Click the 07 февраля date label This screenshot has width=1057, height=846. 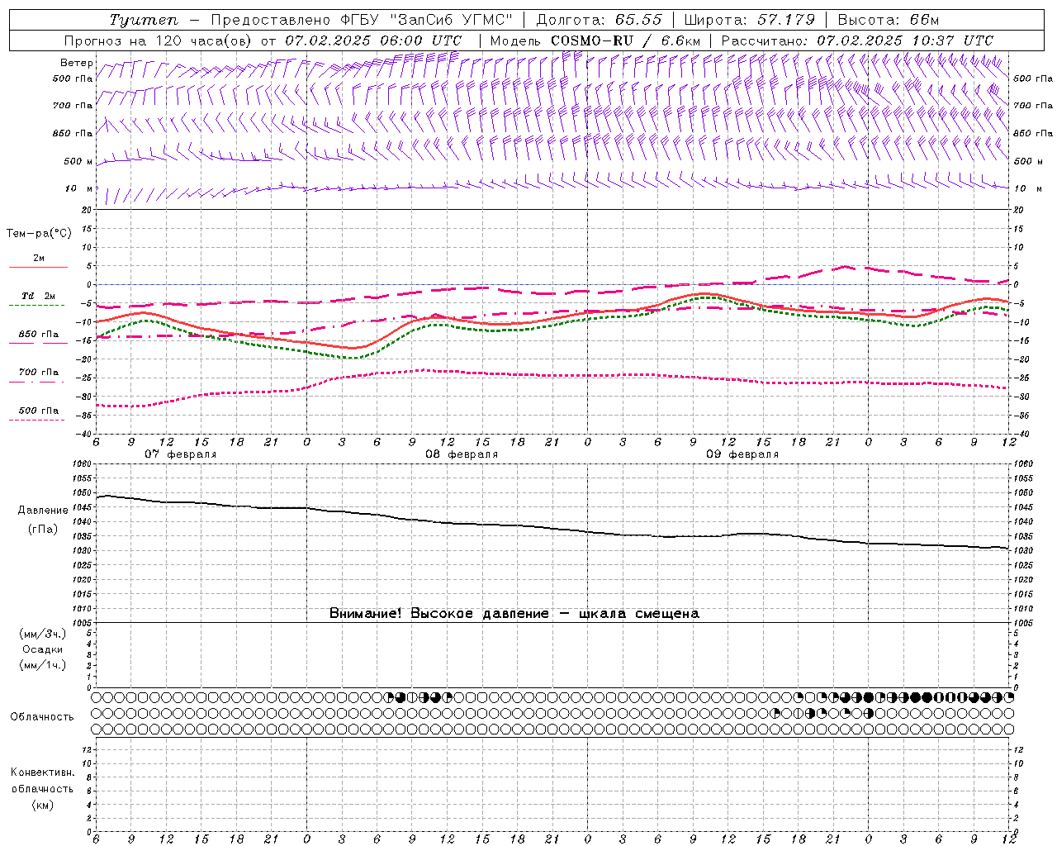pos(181,454)
